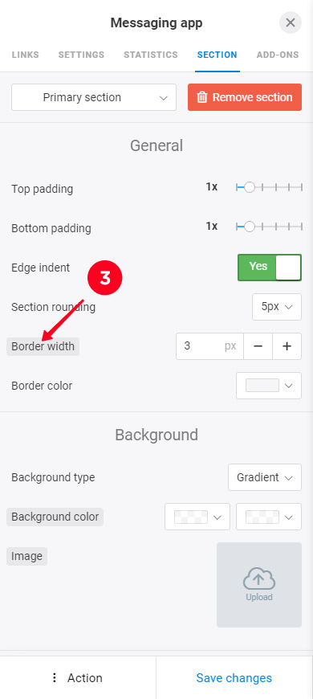Viewport: 313px width, 699px height.
Task: Open the Add-ons tab
Action: (x=278, y=55)
